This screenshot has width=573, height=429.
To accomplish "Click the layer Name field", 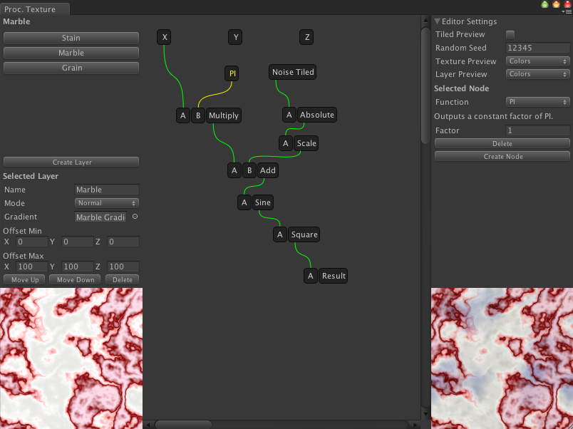I will click(x=107, y=190).
